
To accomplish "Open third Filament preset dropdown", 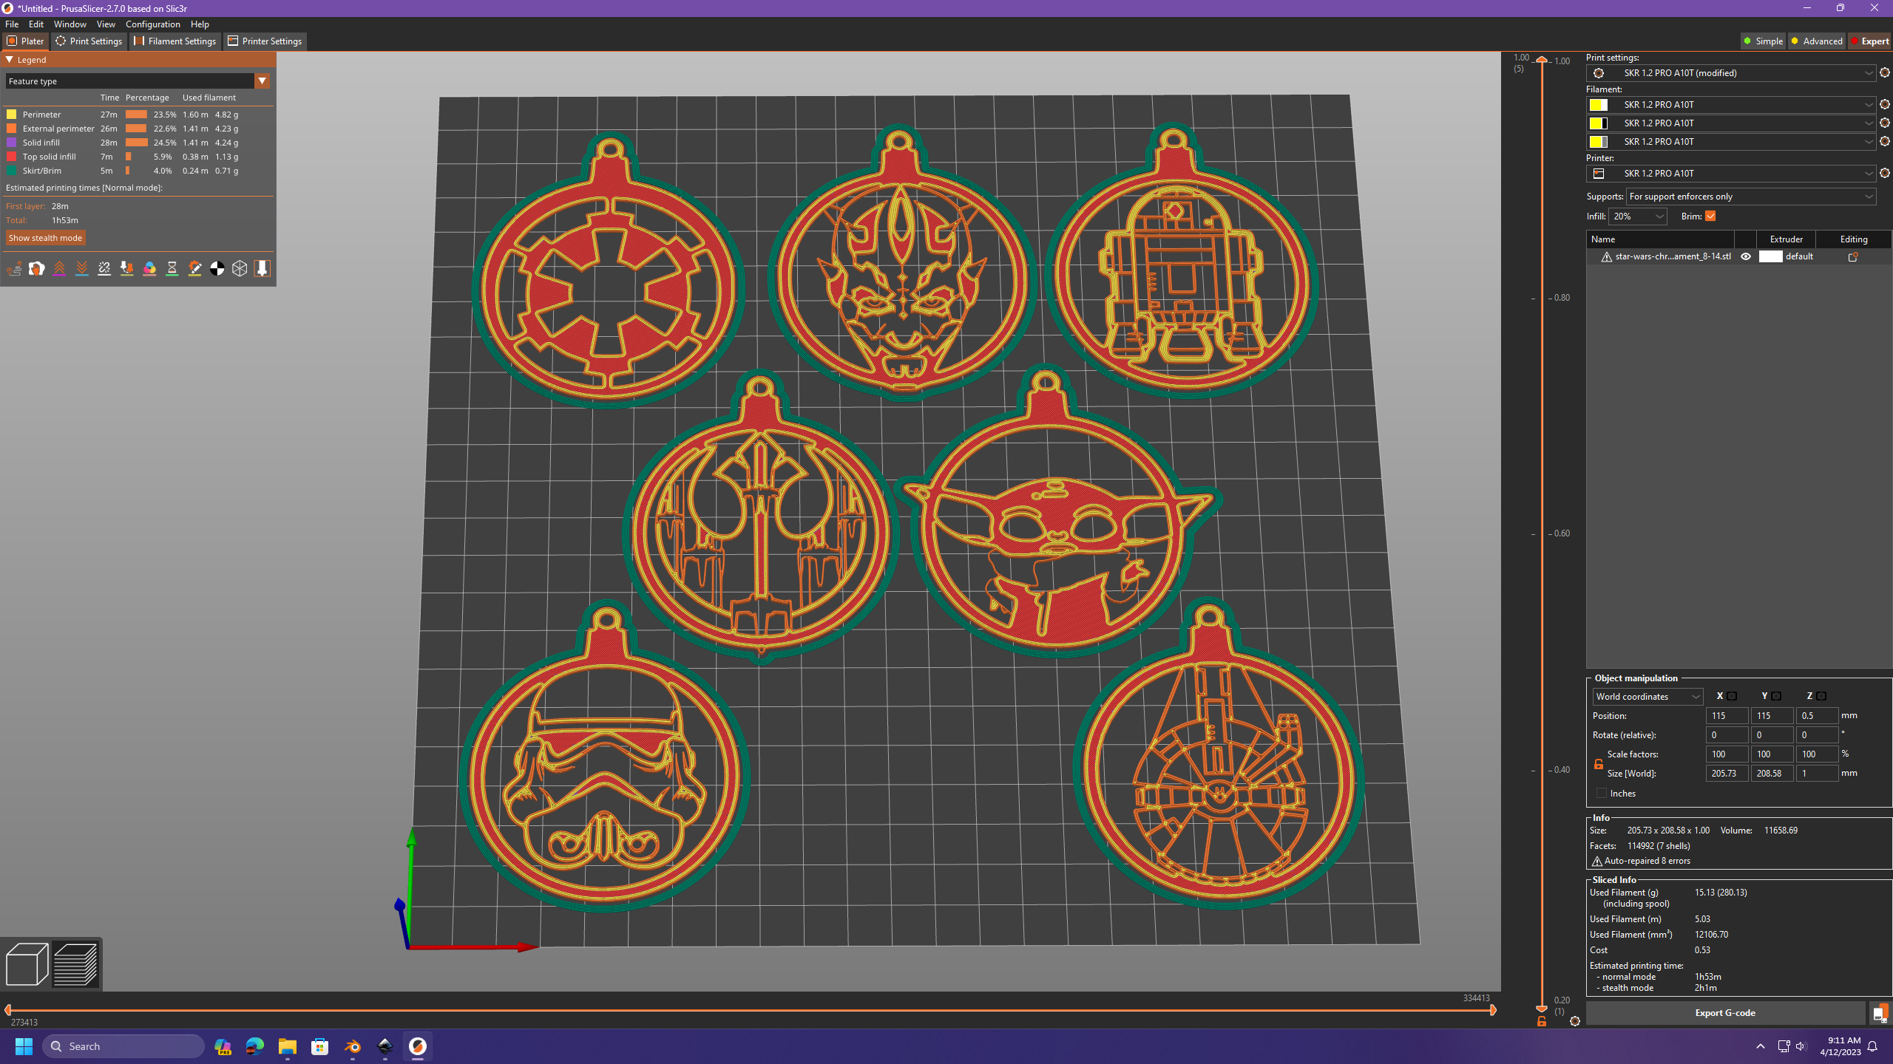I will (x=1730, y=141).
